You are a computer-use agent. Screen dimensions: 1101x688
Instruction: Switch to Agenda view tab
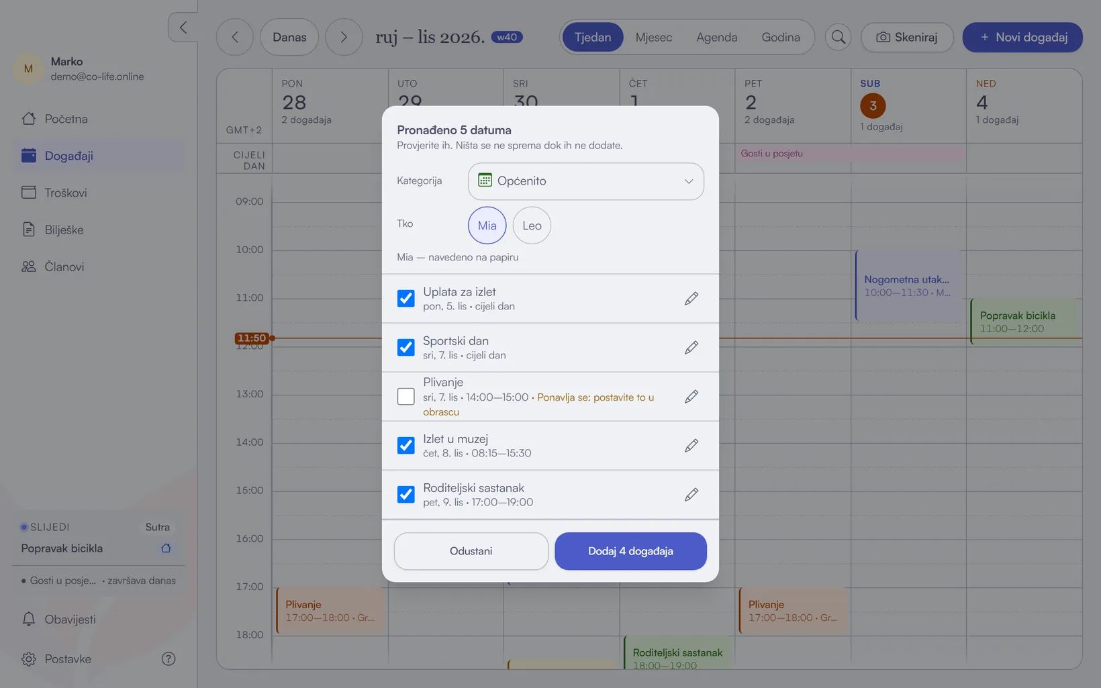tap(716, 37)
